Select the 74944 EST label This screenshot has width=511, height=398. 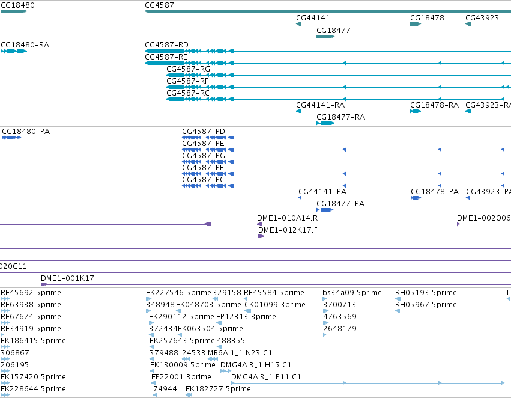165,389
